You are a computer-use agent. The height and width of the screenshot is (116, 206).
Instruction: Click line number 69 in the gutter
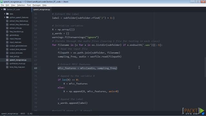[x=36, y=68]
